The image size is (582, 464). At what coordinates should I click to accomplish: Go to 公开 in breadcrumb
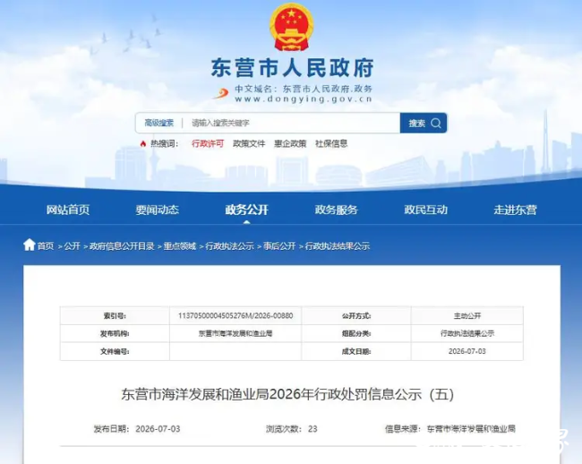(x=72, y=246)
